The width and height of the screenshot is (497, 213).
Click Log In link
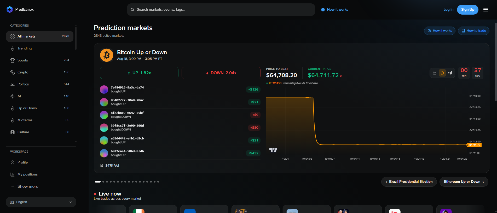pos(448,10)
